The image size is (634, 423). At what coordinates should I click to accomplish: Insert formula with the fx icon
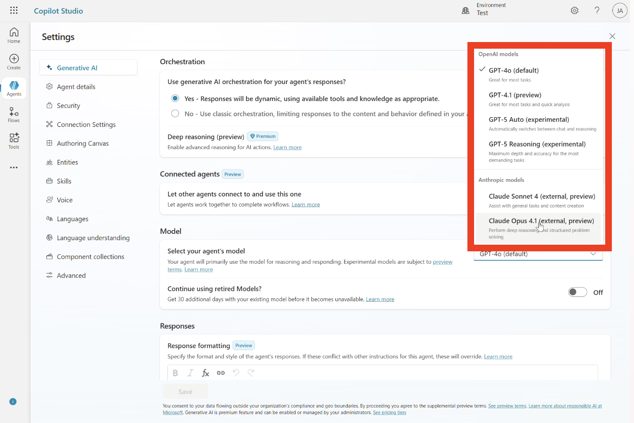[206, 373]
